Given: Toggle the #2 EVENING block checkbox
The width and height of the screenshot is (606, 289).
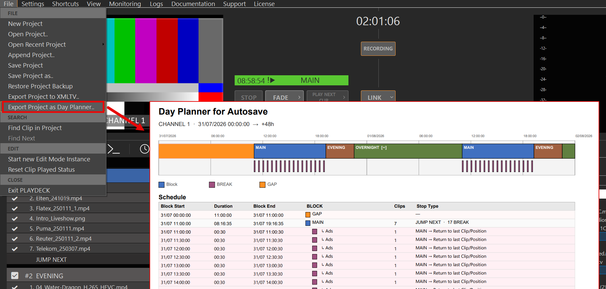Looking at the screenshot, I should pos(15,276).
